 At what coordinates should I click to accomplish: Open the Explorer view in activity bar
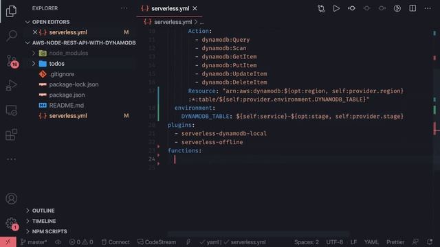tap(11, 11)
